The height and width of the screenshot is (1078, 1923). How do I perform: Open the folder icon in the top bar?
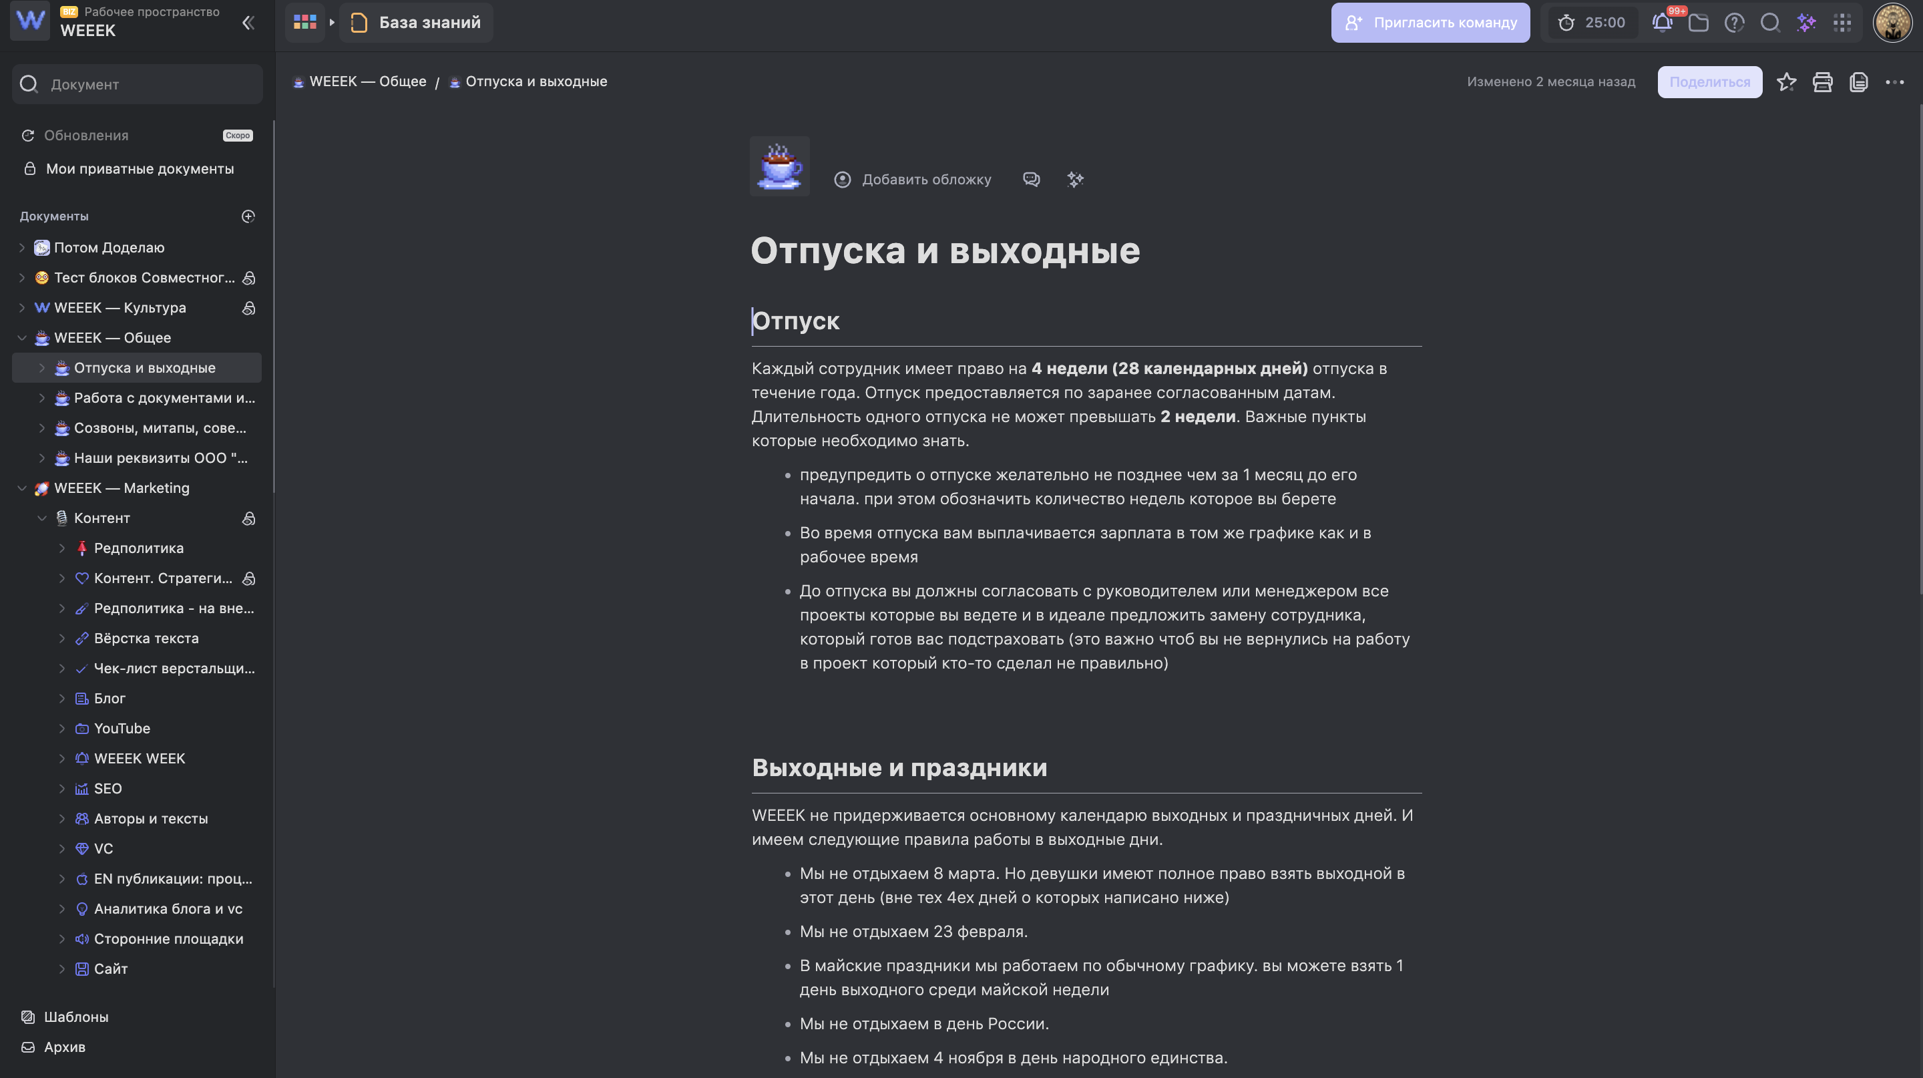1700,23
